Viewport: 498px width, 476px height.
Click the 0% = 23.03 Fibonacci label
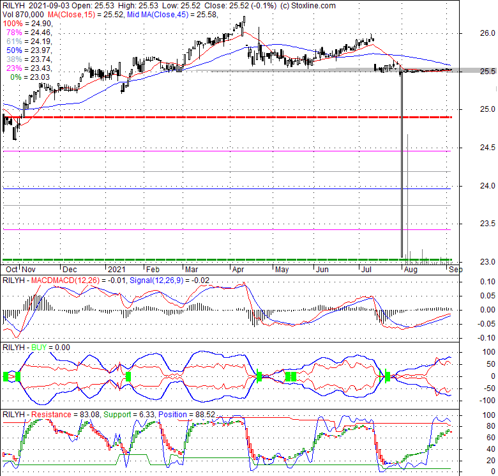30,77
